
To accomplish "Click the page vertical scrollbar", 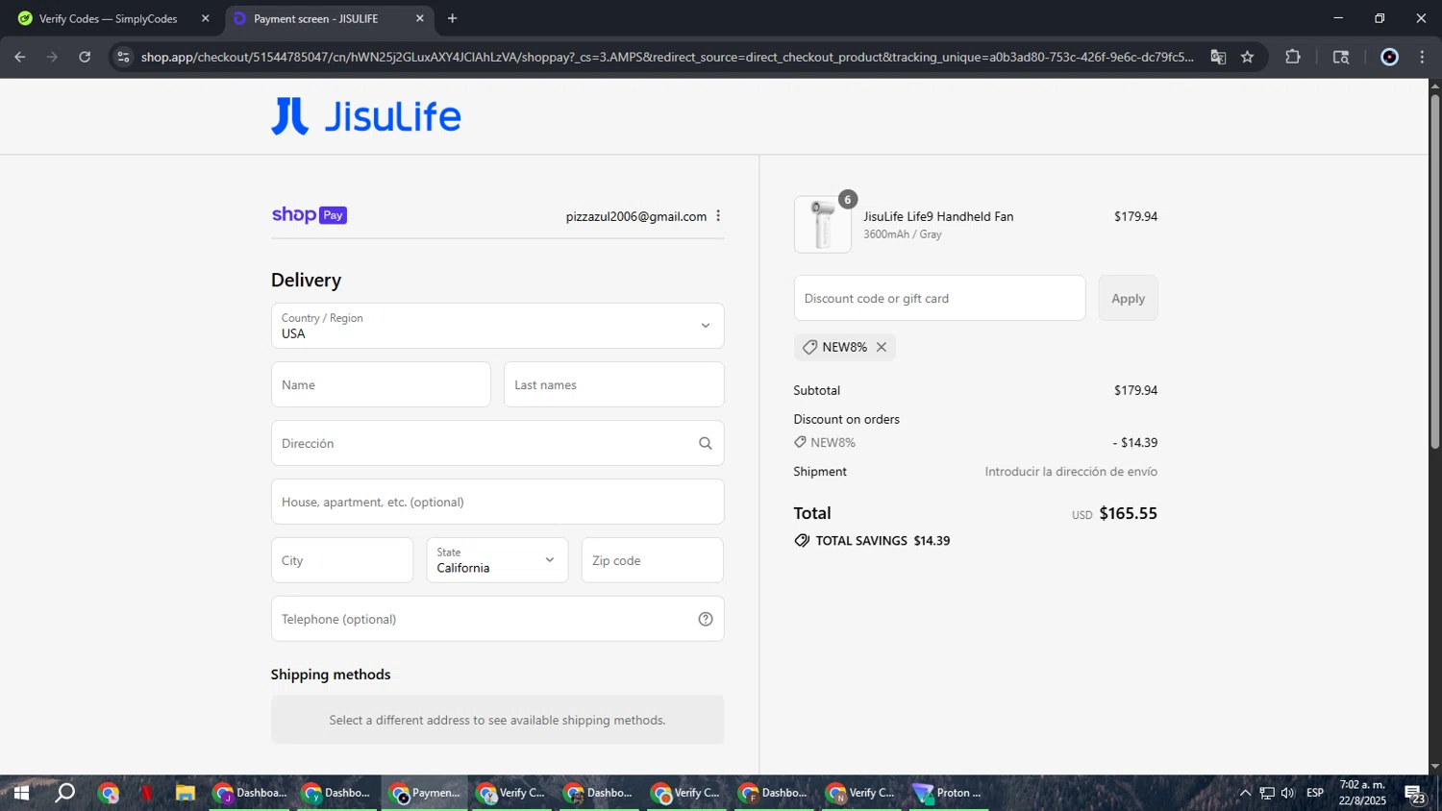I will pyautogui.click(x=1434, y=270).
